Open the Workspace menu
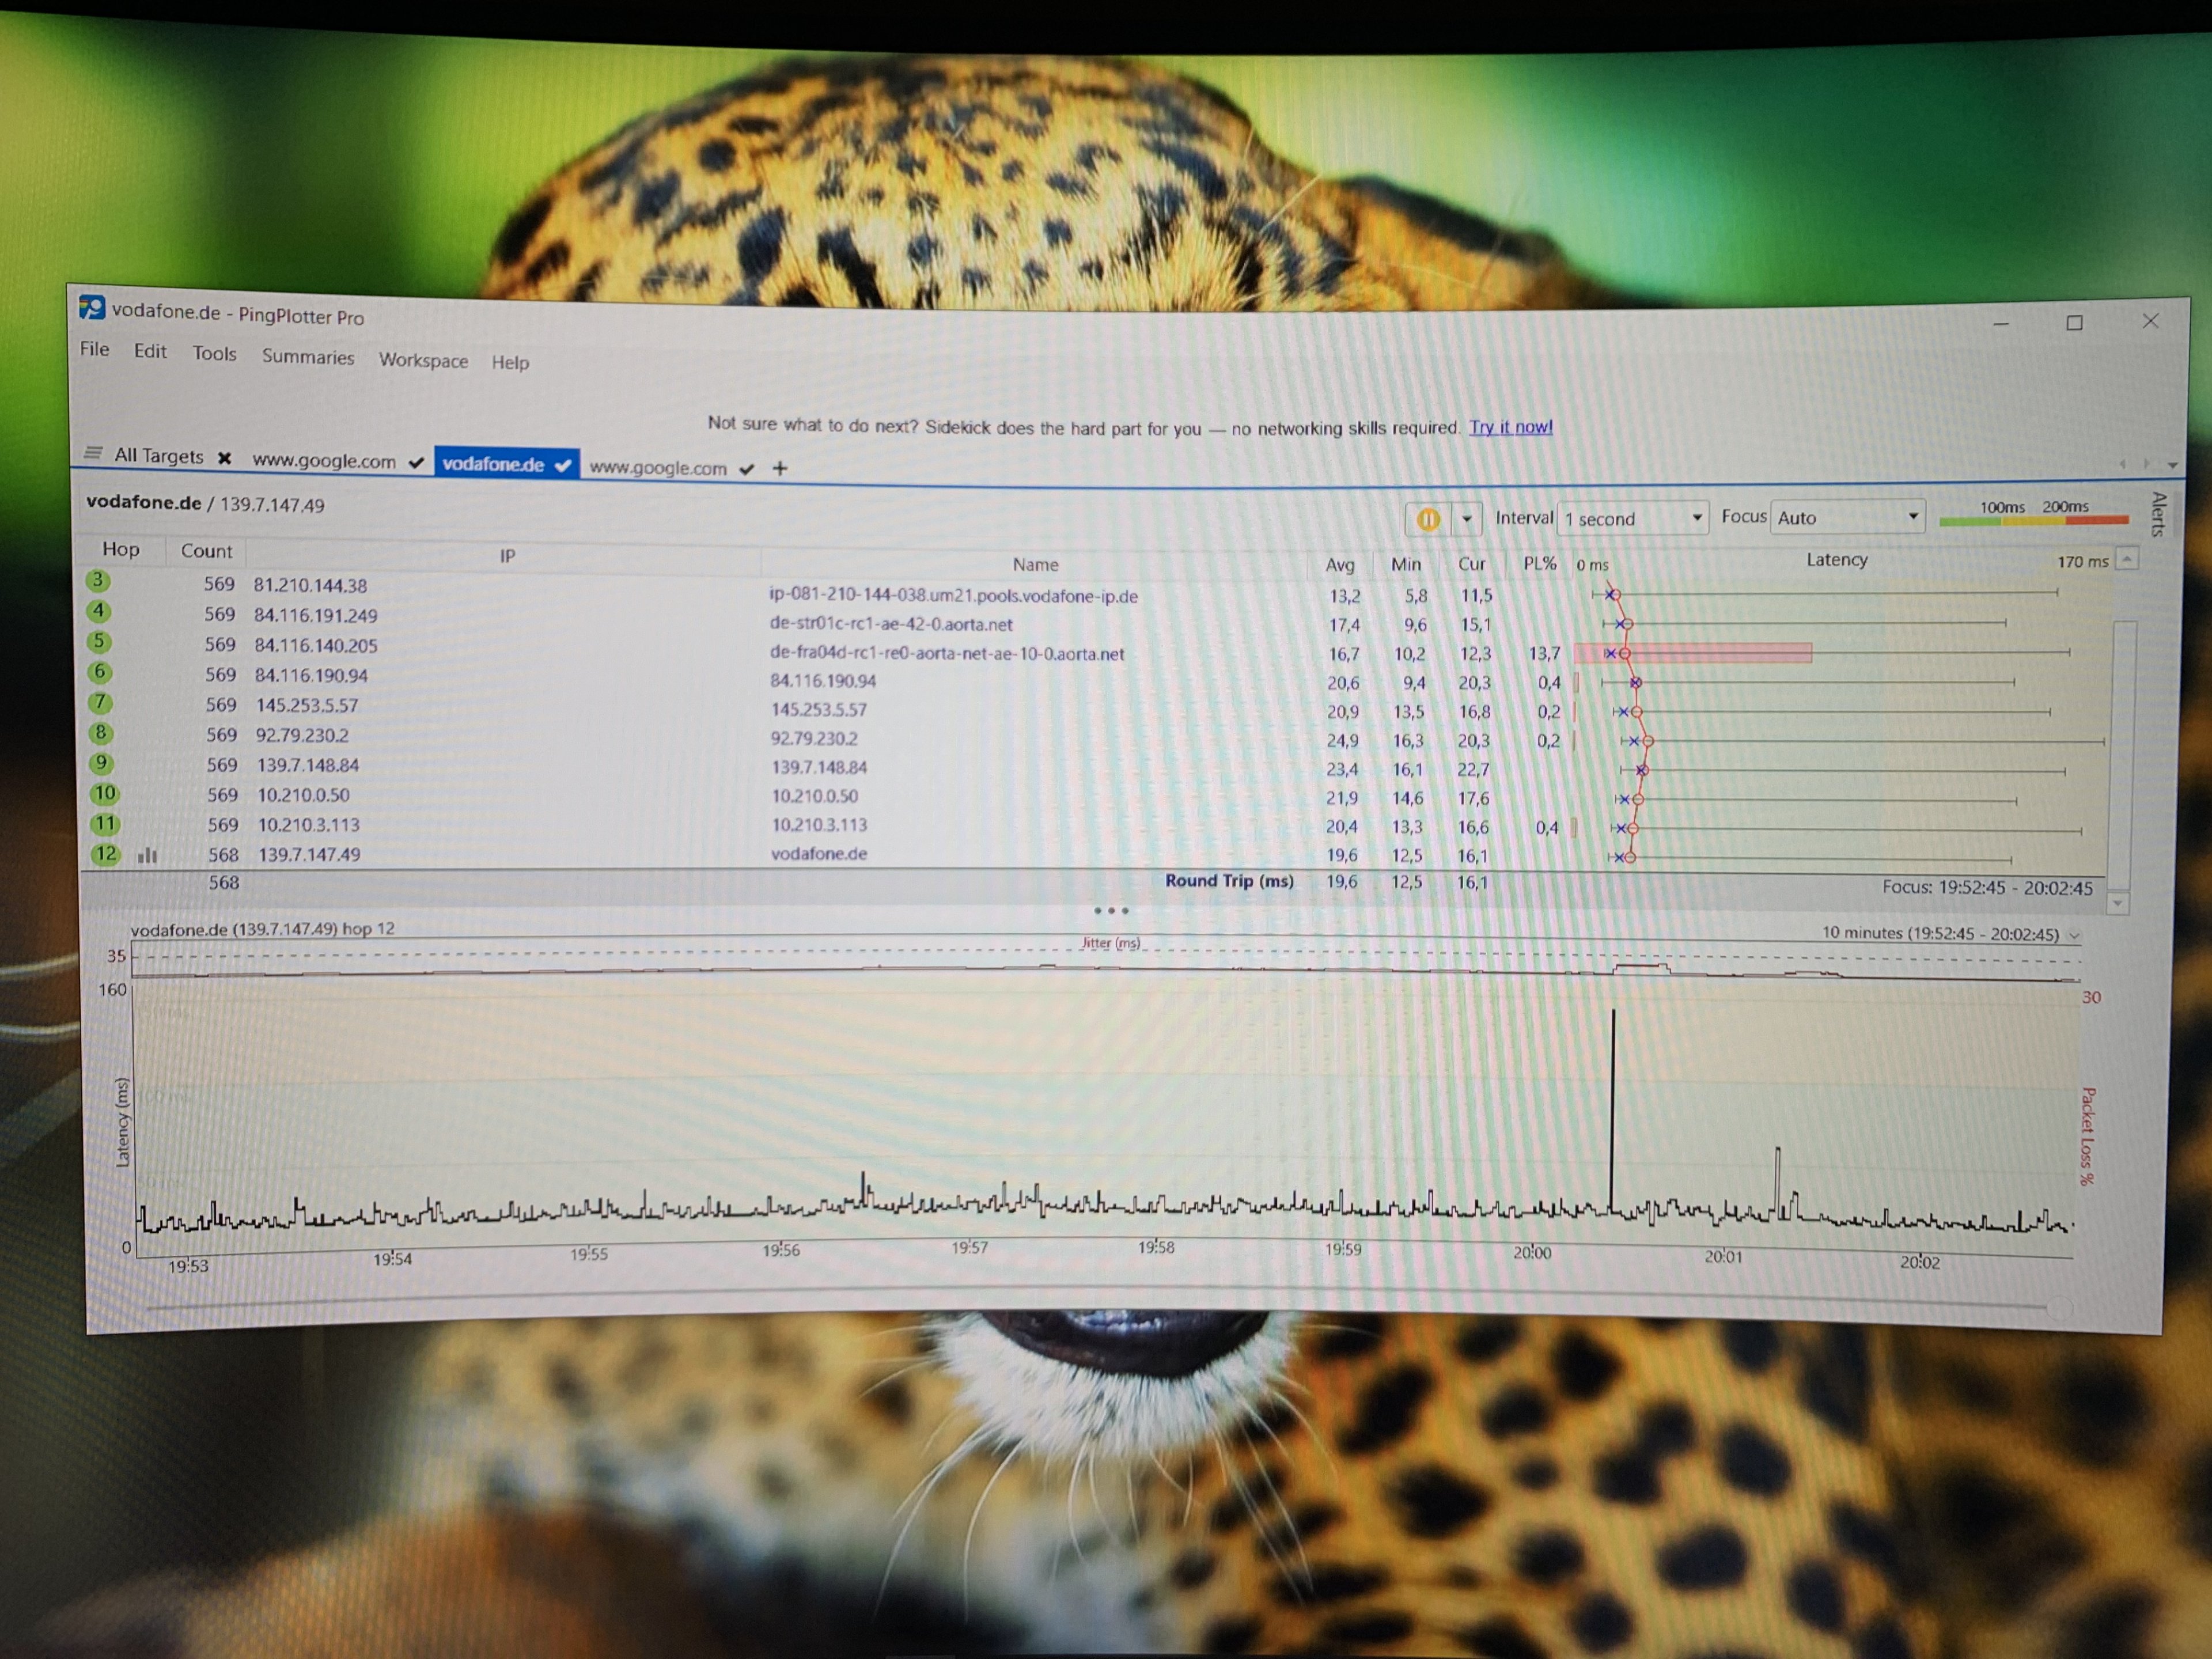The image size is (2212, 1659). (423, 360)
